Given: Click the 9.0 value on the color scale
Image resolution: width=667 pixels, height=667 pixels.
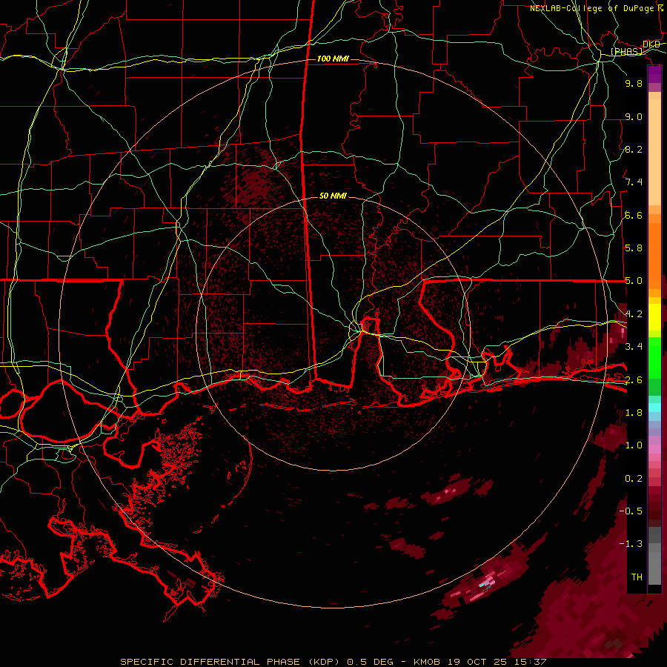Looking at the screenshot, I should [634, 116].
